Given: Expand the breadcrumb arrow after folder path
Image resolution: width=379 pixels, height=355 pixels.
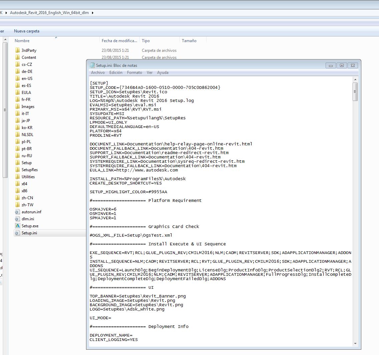Looking at the screenshot, I should (92, 13).
